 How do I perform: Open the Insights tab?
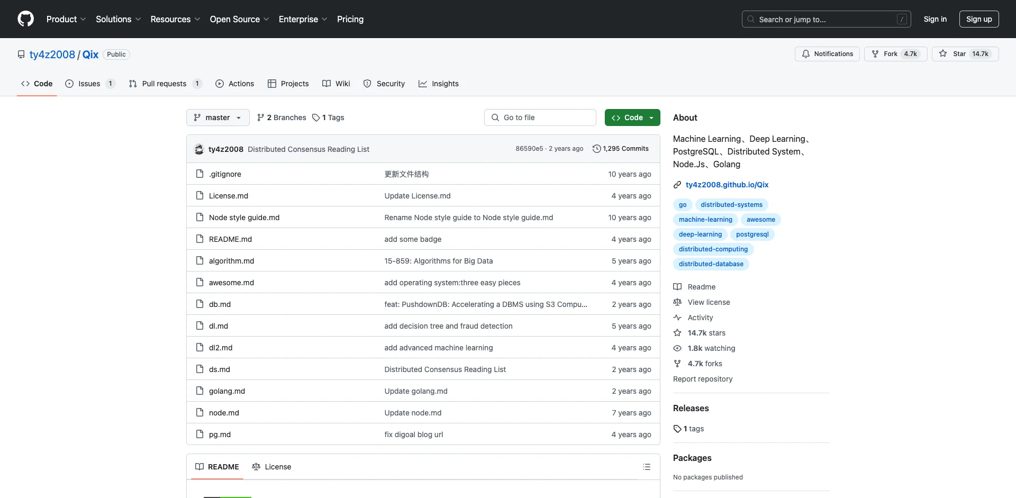[439, 84]
